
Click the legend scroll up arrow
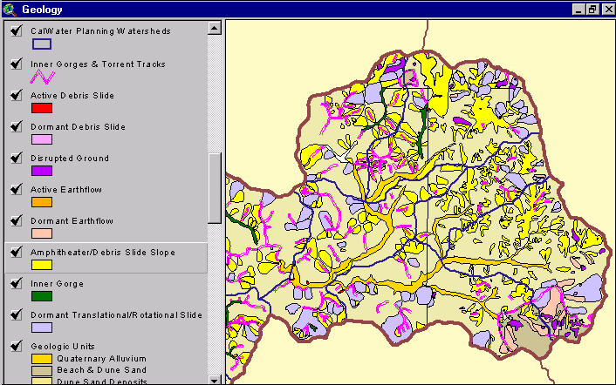[x=214, y=28]
